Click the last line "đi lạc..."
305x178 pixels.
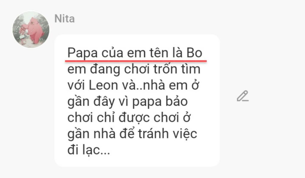[88, 150]
